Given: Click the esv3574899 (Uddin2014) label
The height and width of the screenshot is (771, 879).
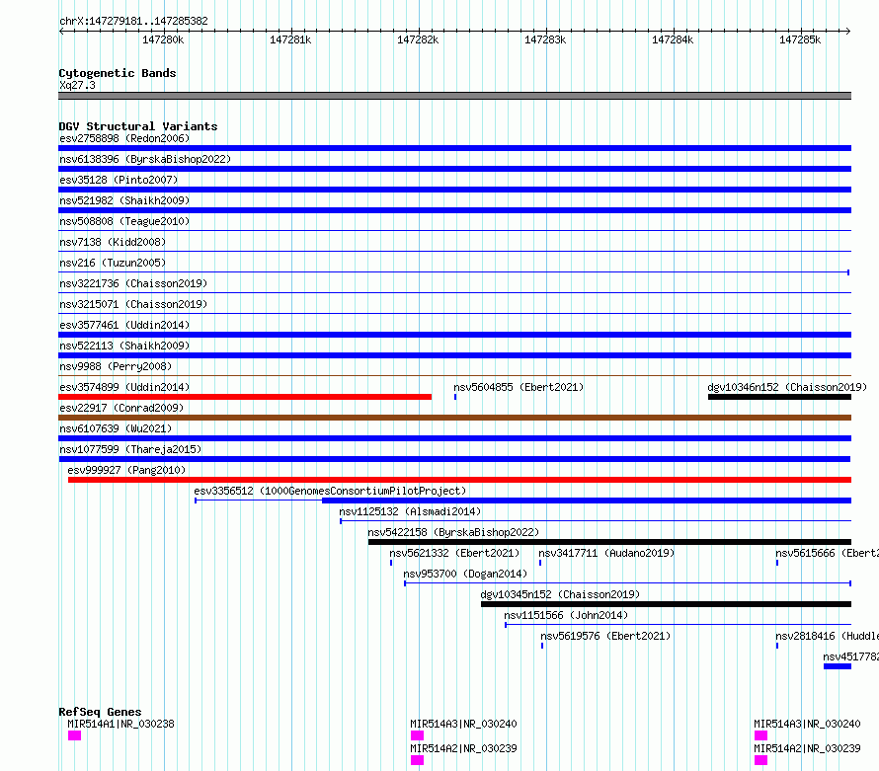Looking at the screenshot, I should click(124, 387).
